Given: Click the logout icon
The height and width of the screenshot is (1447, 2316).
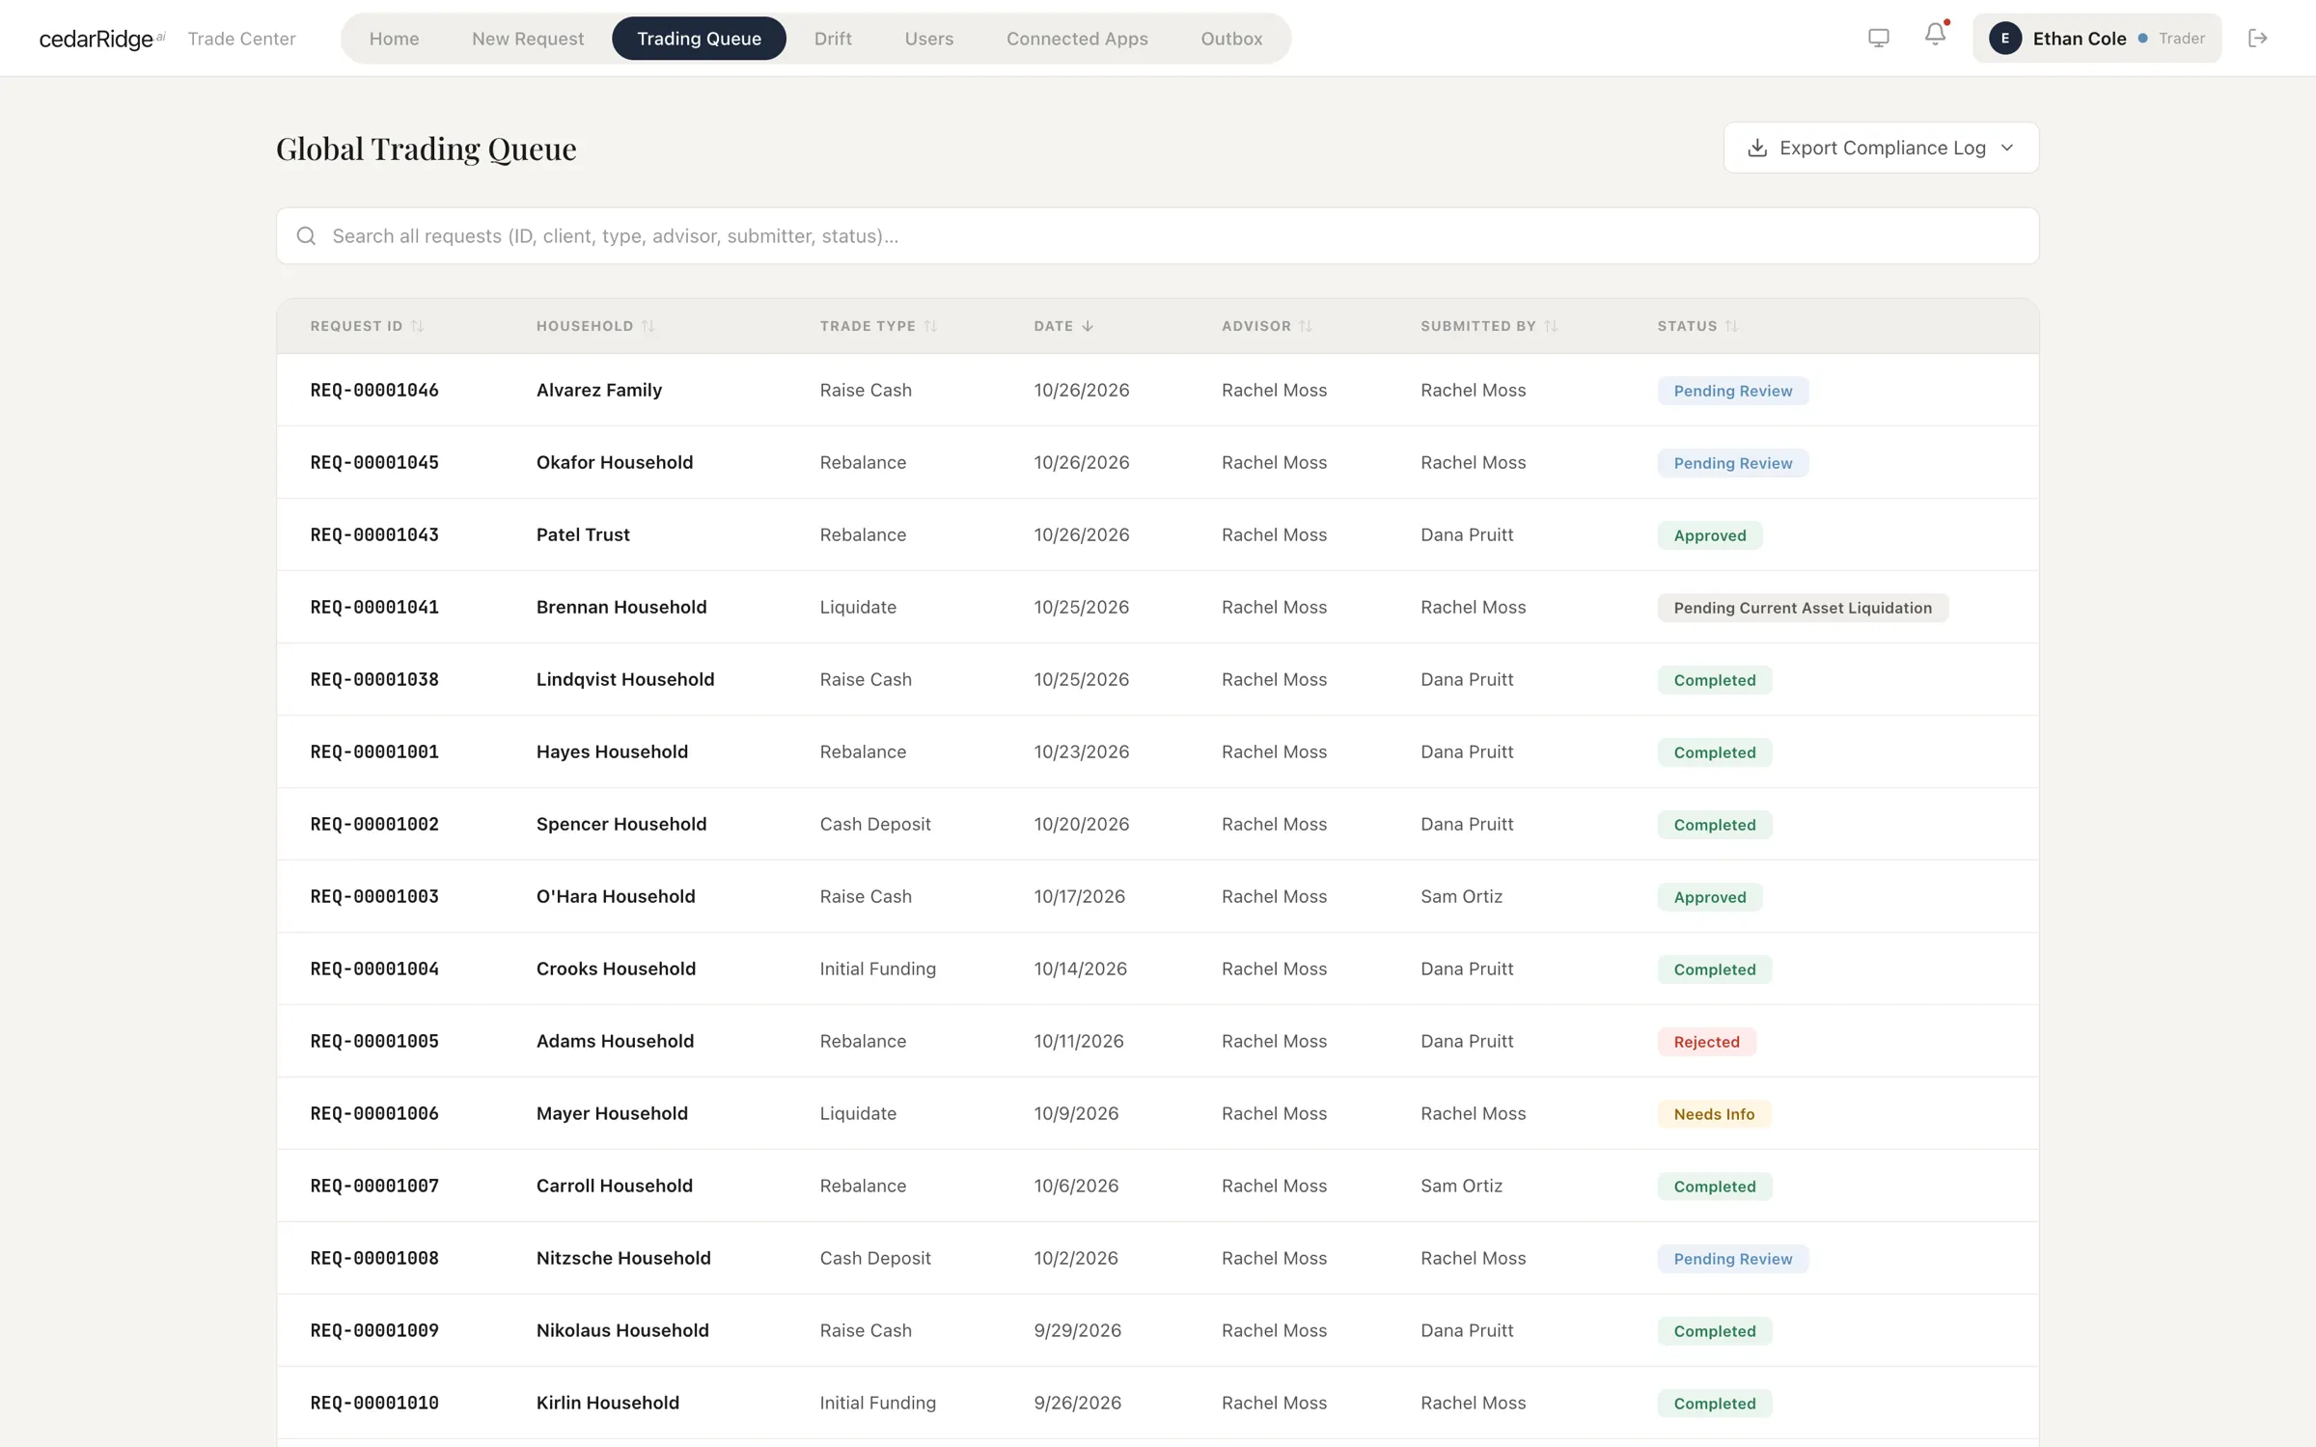Looking at the screenshot, I should click(2257, 39).
